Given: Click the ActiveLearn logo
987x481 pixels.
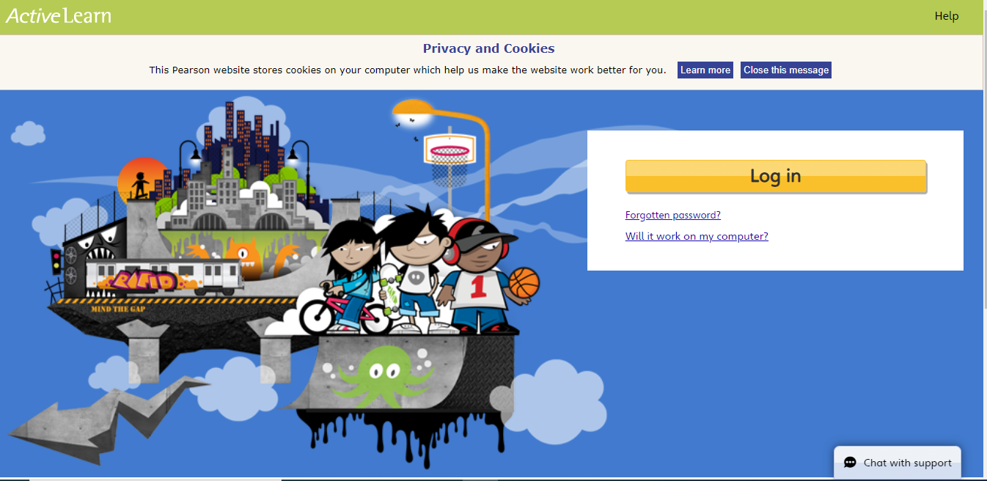Looking at the screenshot, I should click(59, 15).
